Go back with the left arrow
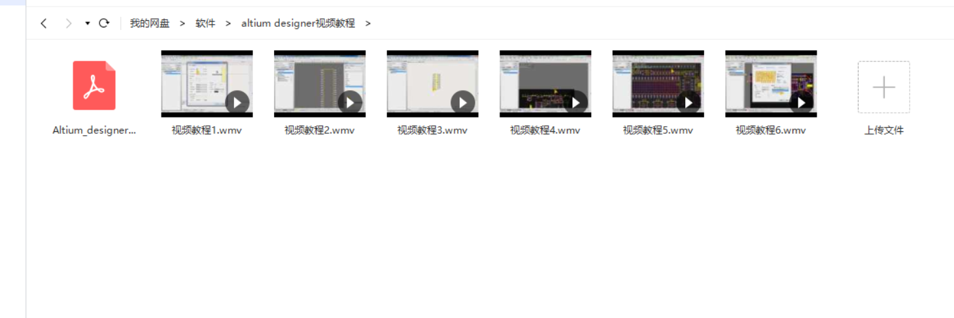 coord(44,24)
